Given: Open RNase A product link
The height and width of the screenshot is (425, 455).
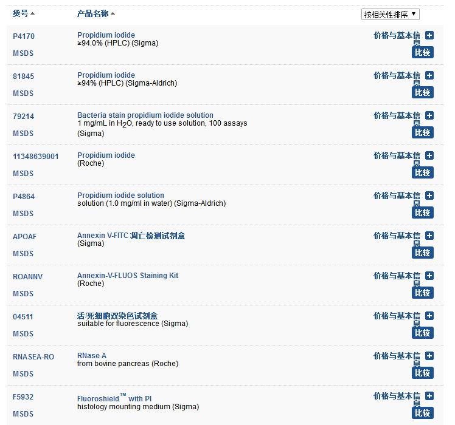Looking at the screenshot, I should [92, 355].
